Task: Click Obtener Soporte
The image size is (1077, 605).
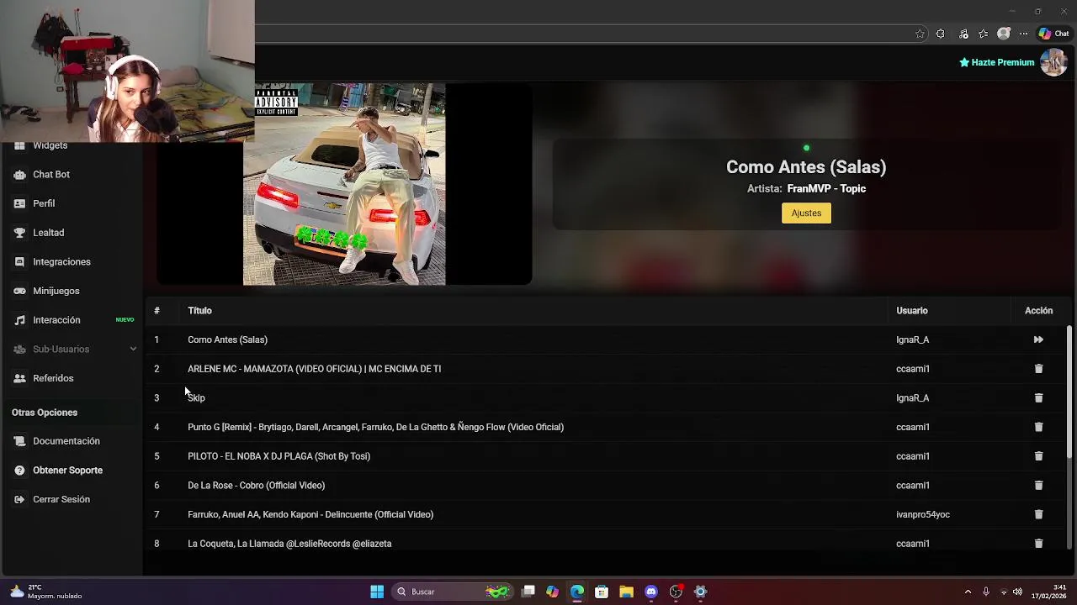Action: point(67,470)
